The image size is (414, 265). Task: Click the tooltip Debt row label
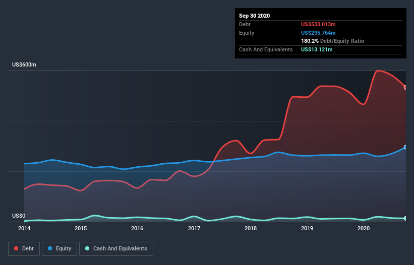tap(245, 24)
